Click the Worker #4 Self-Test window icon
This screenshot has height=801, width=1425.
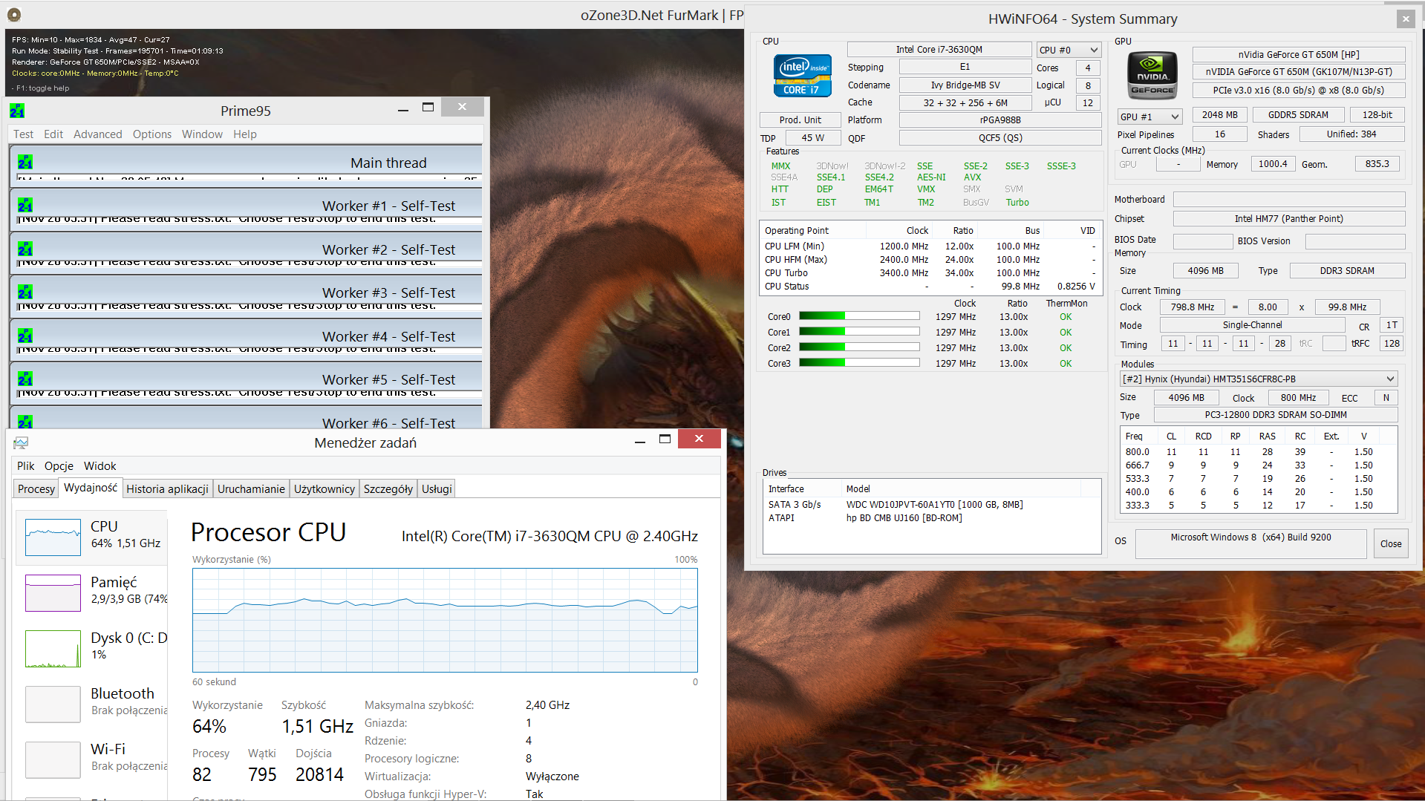25,336
